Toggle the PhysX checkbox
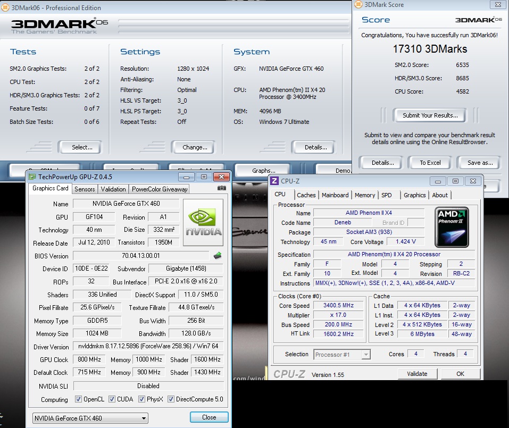The image size is (509, 428). 141,399
